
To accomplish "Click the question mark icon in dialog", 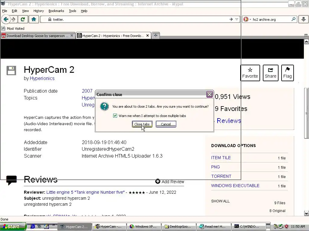I will (104, 106).
